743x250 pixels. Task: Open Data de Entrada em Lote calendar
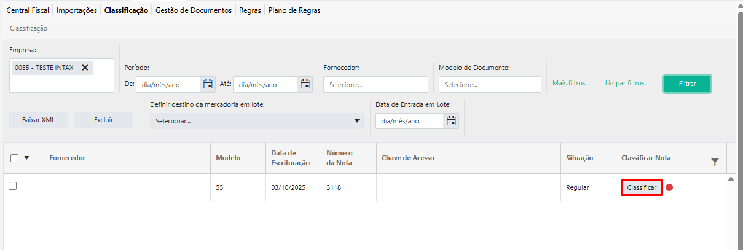click(452, 121)
